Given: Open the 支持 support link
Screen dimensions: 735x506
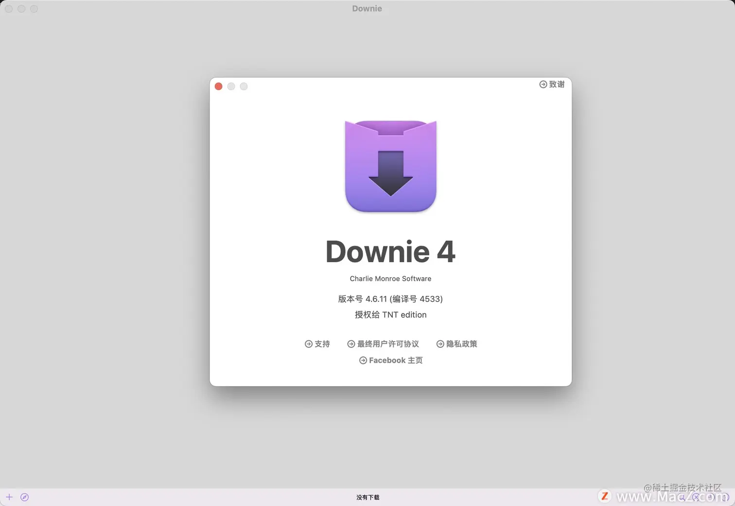Looking at the screenshot, I should coord(317,343).
